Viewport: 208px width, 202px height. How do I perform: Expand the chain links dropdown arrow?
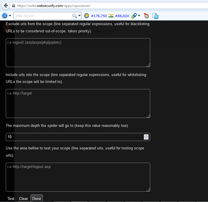pyautogui.click(x=139, y=16)
